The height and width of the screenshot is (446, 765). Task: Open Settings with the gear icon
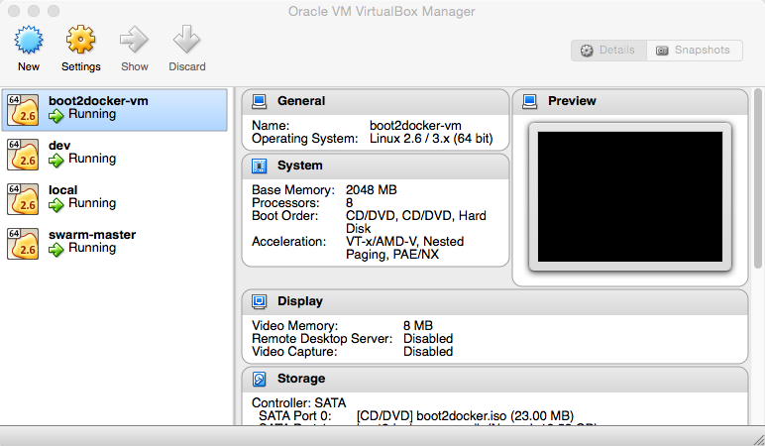coord(80,41)
